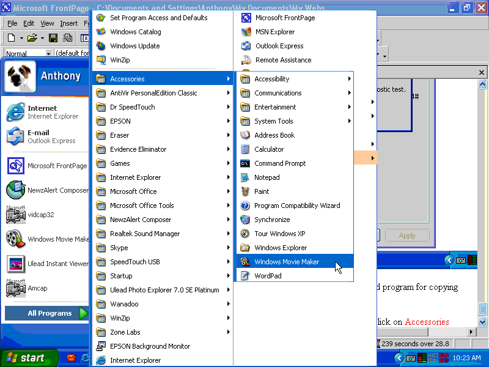This screenshot has width=489, height=367.
Task: Open Windows Explorer in Accessories list
Action: pos(295,248)
